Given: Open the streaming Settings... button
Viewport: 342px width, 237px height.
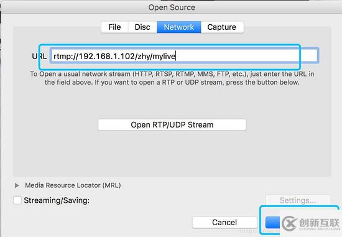Looking at the screenshot, I should [x=298, y=200].
